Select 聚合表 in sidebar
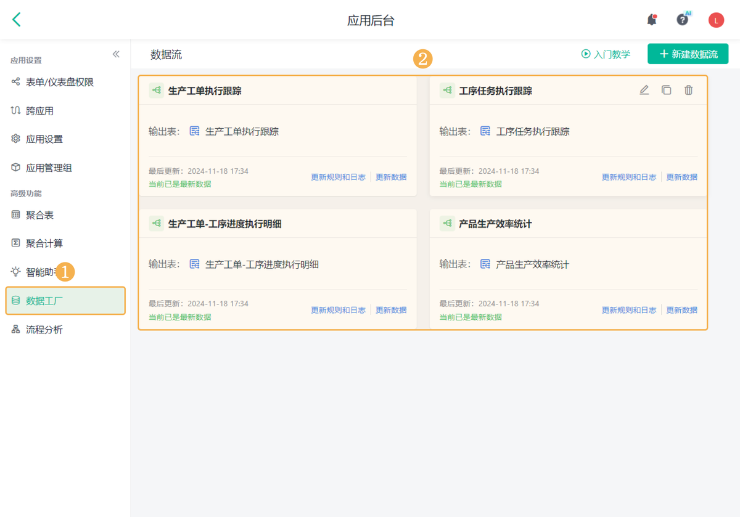The width and height of the screenshot is (740, 517). [x=39, y=215]
